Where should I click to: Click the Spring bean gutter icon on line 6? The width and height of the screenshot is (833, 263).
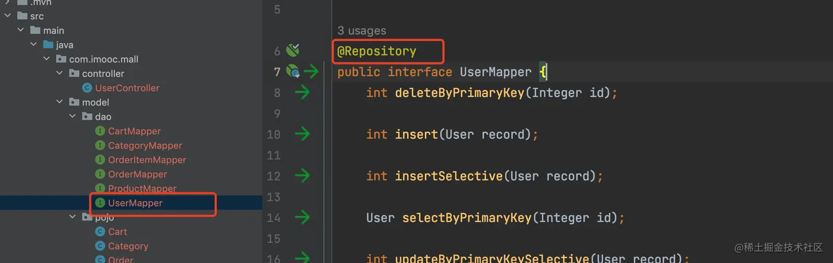click(293, 51)
